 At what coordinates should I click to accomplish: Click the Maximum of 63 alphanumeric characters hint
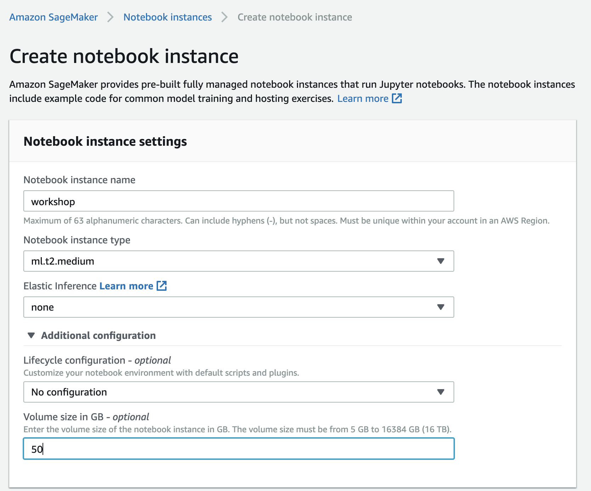click(286, 221)
